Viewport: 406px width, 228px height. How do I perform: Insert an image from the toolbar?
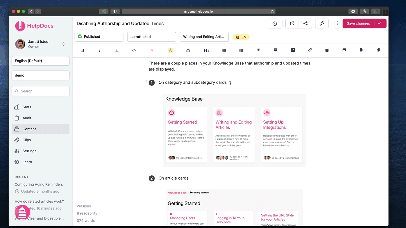[x=344, y=50]
